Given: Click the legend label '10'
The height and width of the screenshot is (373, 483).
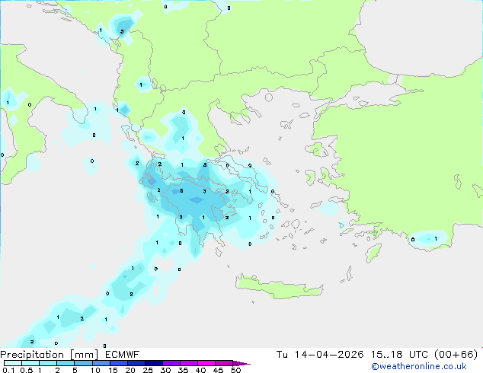Looking at the screenshot, I should [95, 370].
